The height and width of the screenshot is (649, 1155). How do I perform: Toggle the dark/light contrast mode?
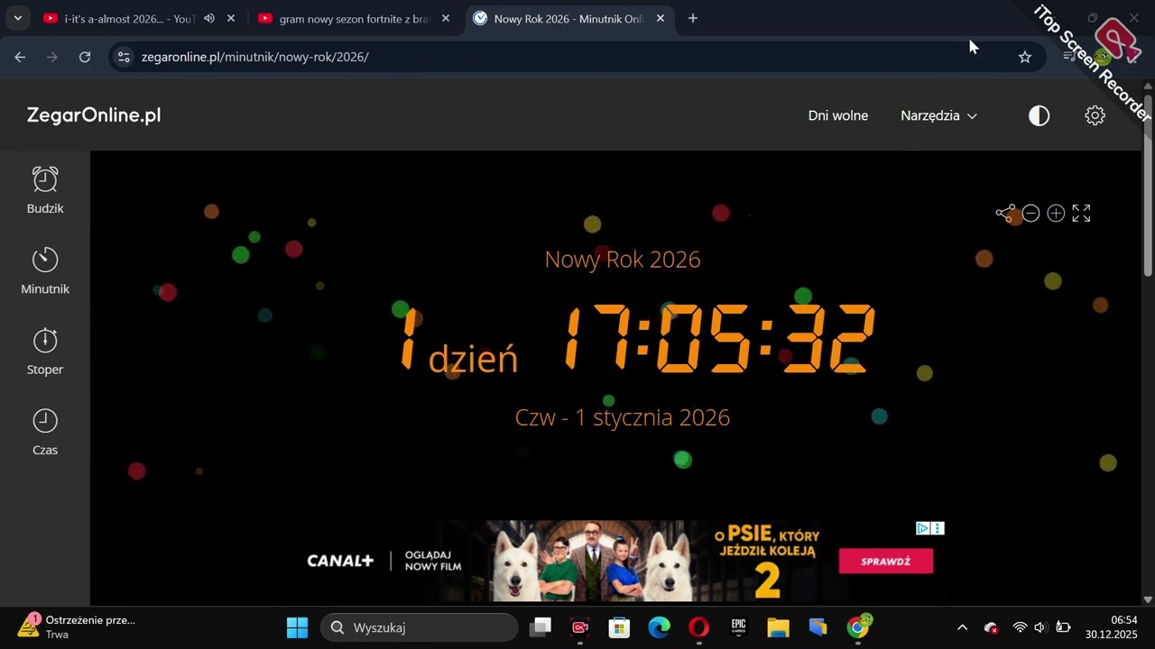[x=1039, y=115]
